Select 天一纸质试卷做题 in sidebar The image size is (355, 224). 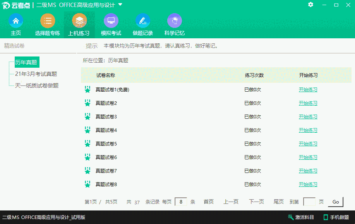point(36,85)
